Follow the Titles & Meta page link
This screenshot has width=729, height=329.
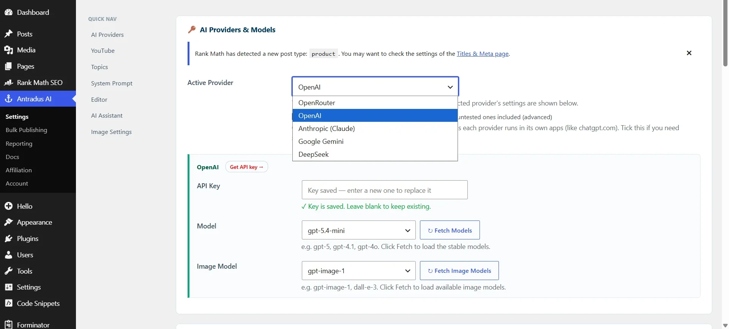click(483, 54)
